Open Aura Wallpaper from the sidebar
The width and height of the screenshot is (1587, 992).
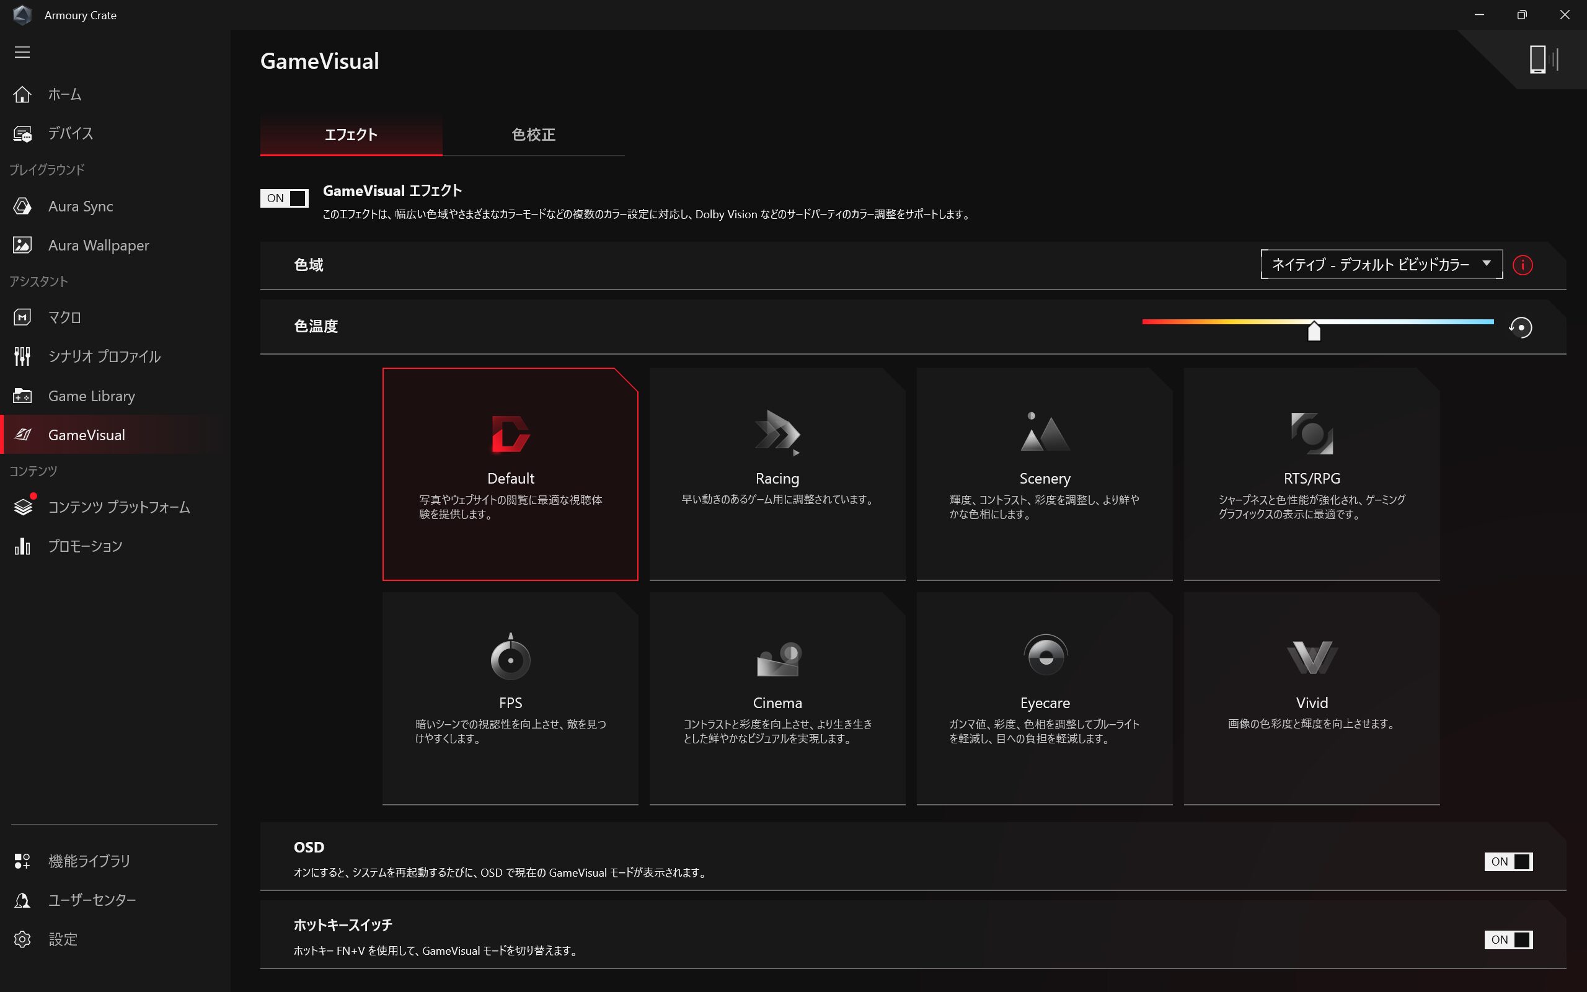tap(99, 245)
